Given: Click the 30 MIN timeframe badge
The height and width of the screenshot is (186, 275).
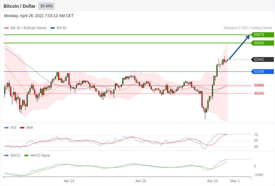Looking at the screenshot, I should pyautogui.click(x=47, y=6).
